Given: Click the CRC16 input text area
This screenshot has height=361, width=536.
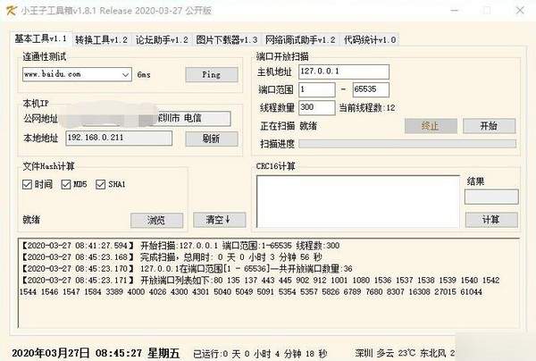Looking at the screenshot, I should pyautogui.click(x=356, y=201).
